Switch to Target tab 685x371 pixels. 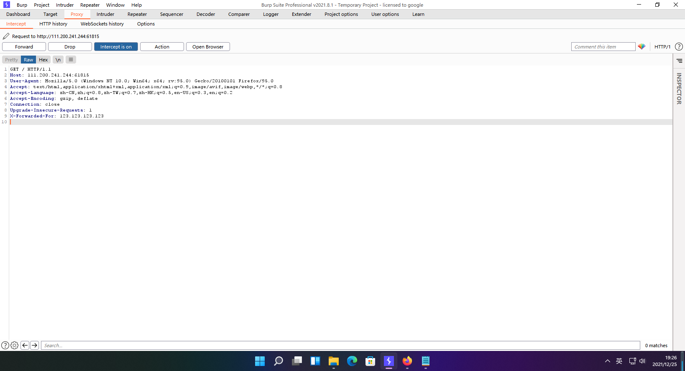[50, 14]
